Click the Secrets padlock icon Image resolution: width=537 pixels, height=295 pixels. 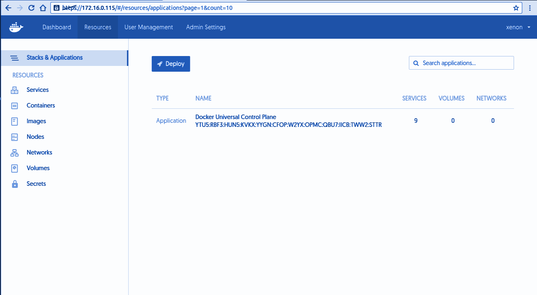click(x=15, y=184)
